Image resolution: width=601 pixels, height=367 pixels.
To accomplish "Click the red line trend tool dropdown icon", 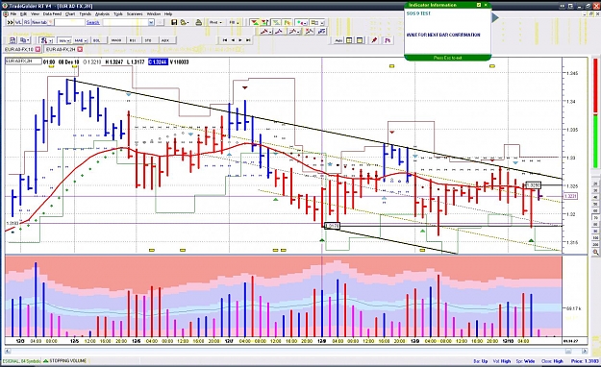I will [x=266, y=32].
